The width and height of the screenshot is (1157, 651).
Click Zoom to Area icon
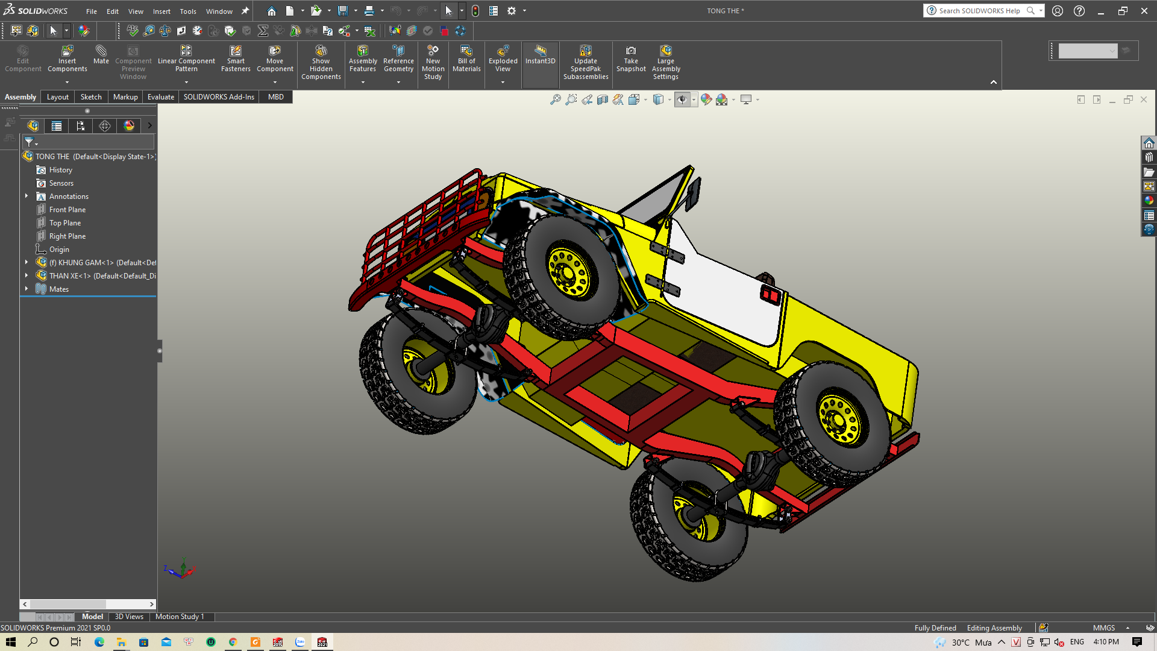click(x=571, y=99)
